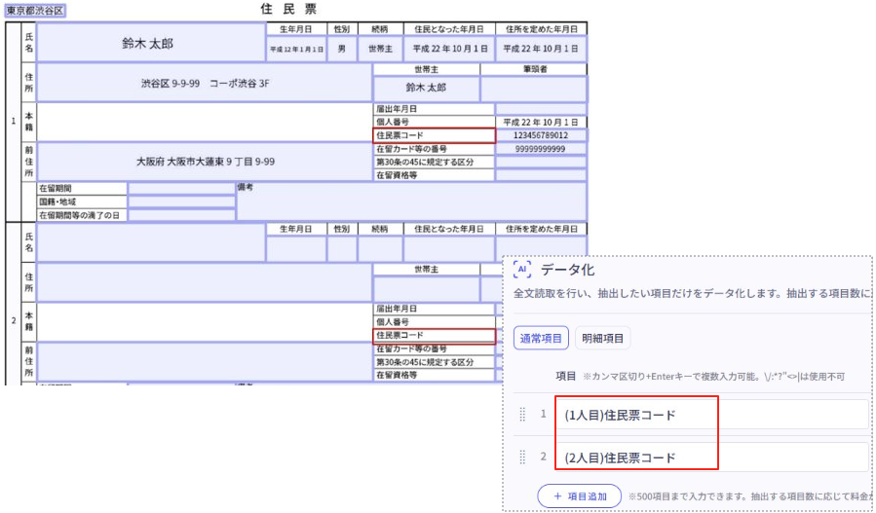Focus the (1人目)住民票コード input field
Viewport: 876px width, 513px height.
pyautogui.click(x=711, y=415)
